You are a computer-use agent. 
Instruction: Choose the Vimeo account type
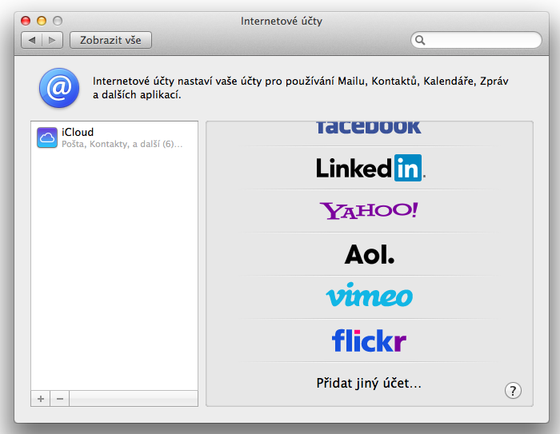370,295
